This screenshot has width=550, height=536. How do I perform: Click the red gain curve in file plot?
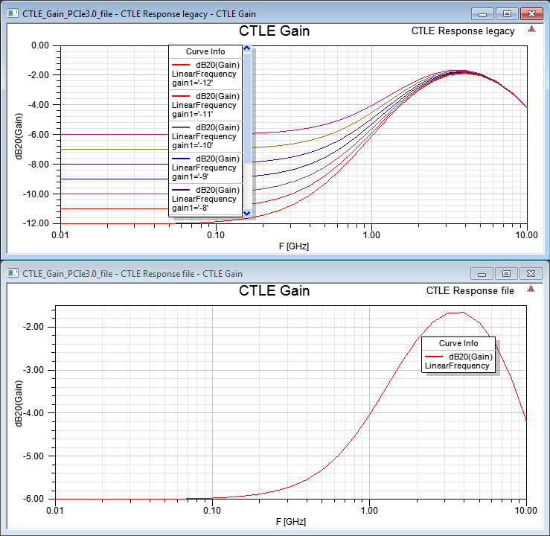pos(369,414)
